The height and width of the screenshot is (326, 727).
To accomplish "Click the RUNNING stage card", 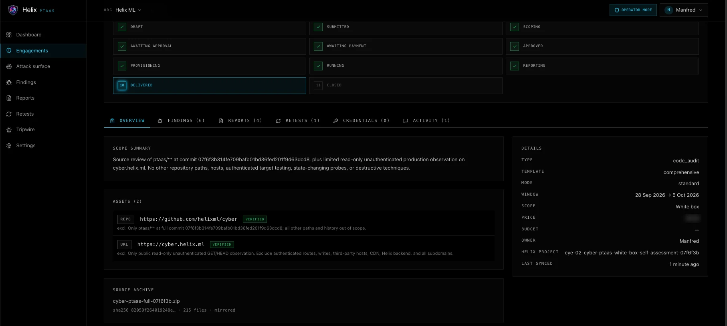I will (x=406, y=66).
